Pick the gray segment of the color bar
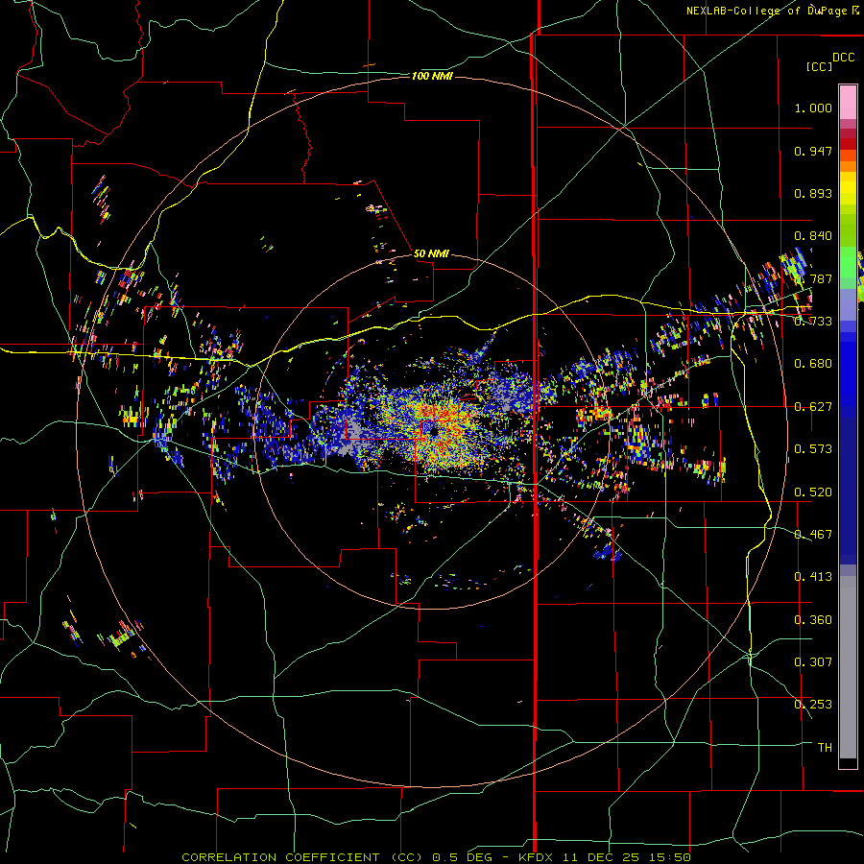The height and width of the screenshot is (864, 864). [x=848, y=667]
